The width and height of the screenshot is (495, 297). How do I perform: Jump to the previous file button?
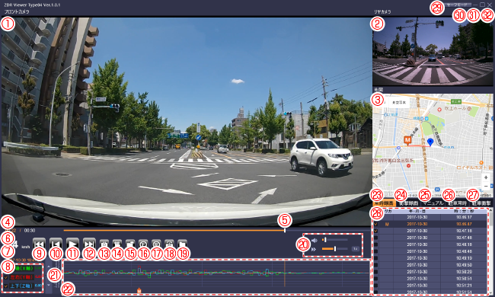pos(39,244)
